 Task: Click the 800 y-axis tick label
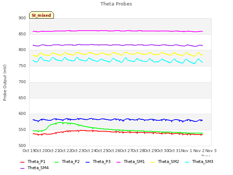(x=22, y=50)
